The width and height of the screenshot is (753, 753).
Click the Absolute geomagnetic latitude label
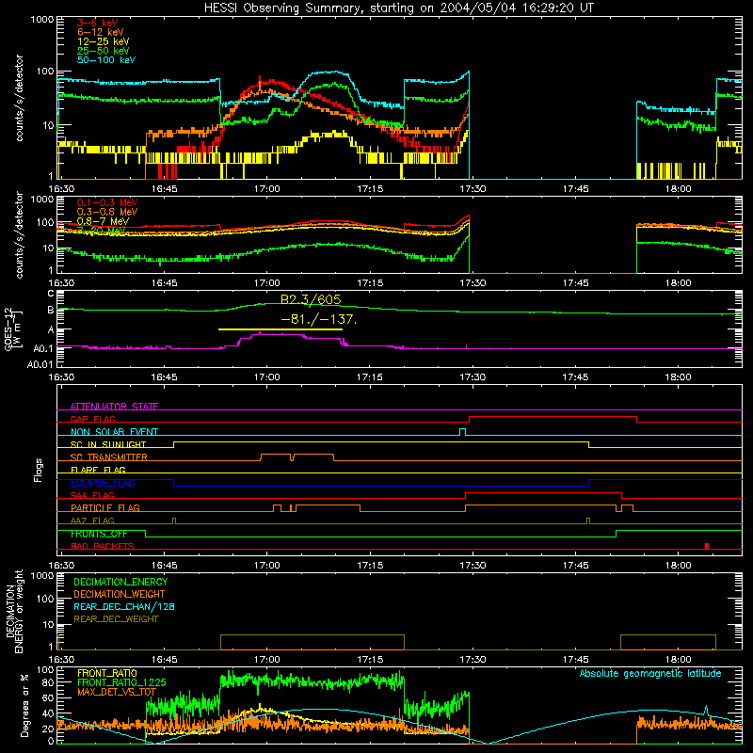coord(650,674)
